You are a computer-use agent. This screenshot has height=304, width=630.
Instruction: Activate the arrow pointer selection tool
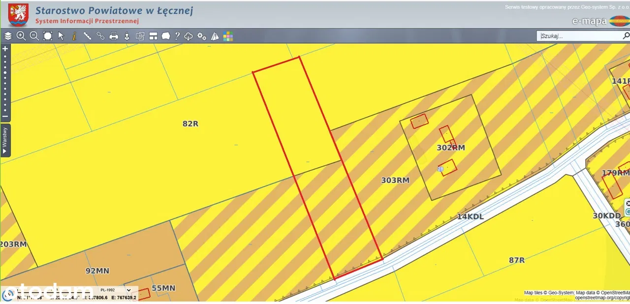pos(61,36)
